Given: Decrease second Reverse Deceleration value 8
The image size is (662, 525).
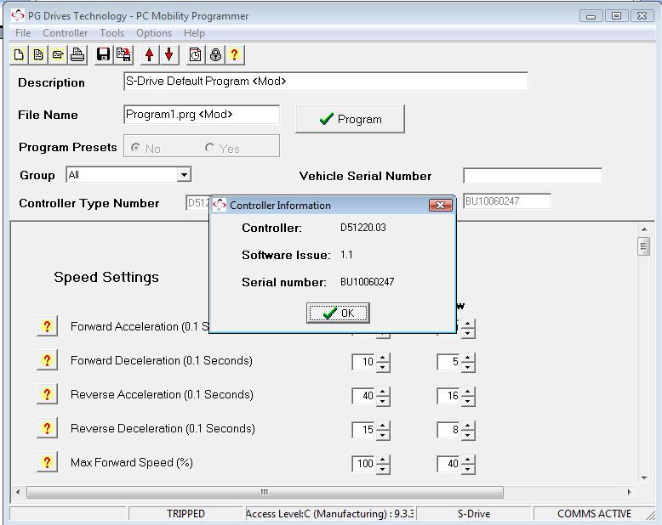Looking at the screenshot, I should (468, 435).
